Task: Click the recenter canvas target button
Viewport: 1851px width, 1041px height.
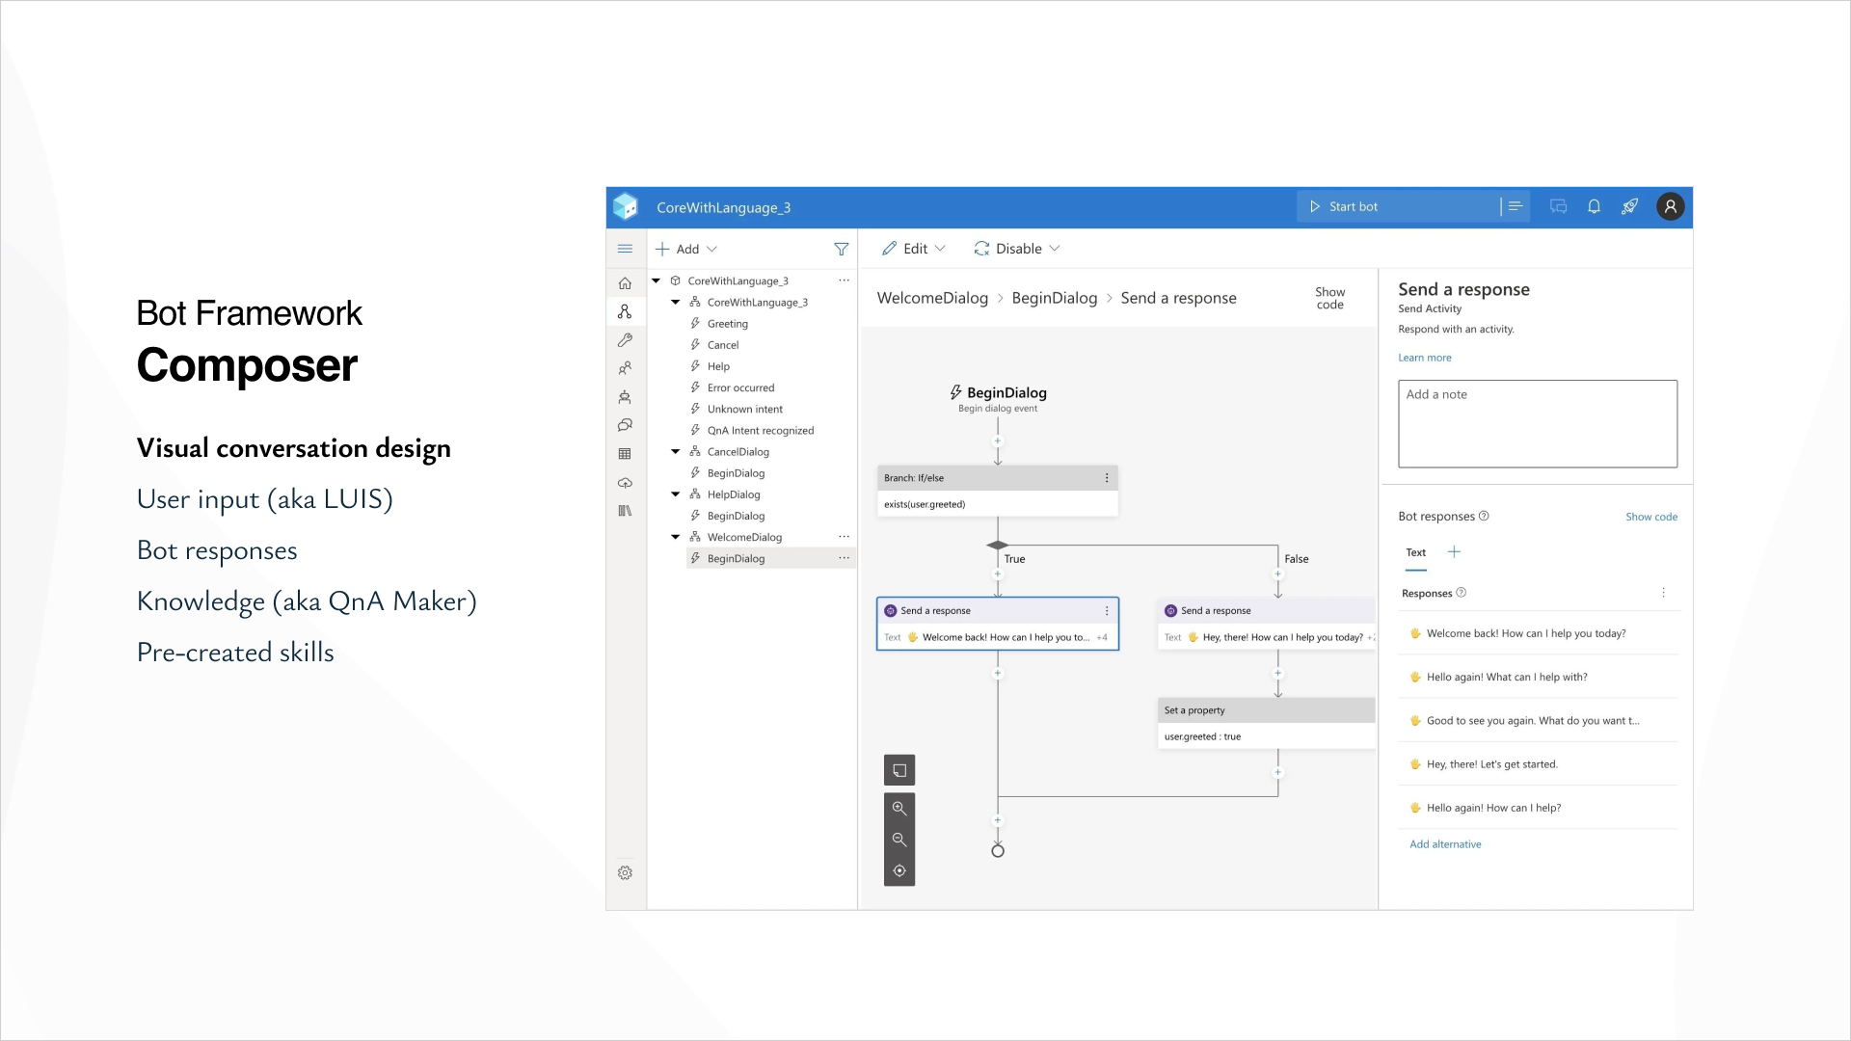Action: (x=899, y=870)
